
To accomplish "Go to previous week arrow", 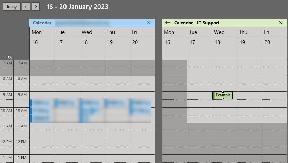I will (26, 7).
